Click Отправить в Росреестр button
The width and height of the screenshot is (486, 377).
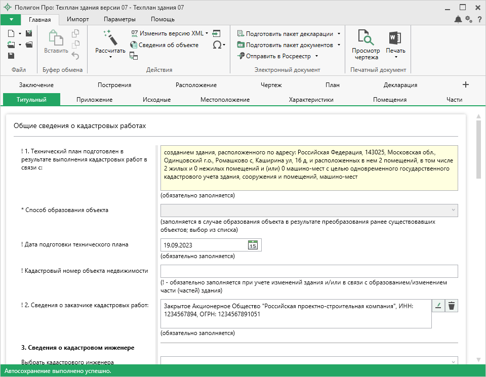[x=277, y=56]
